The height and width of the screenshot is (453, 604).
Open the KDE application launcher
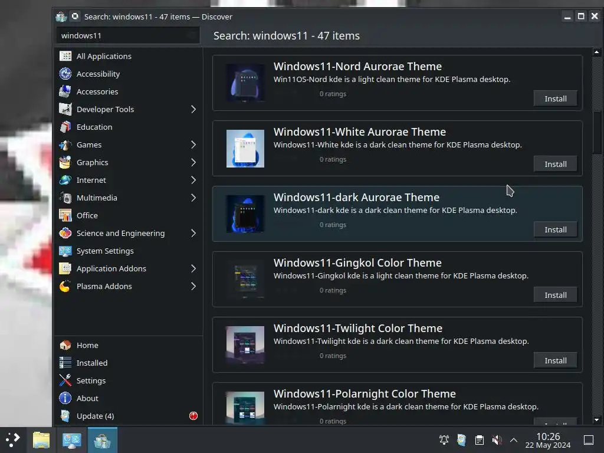(x=13, y=440)
